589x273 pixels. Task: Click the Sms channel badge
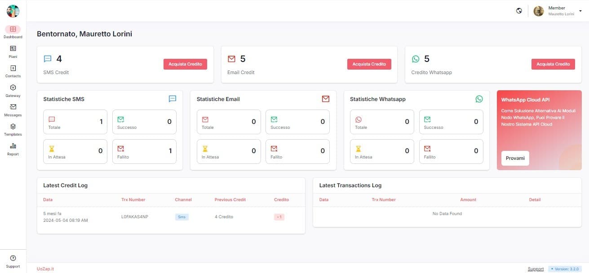(182, 217)
